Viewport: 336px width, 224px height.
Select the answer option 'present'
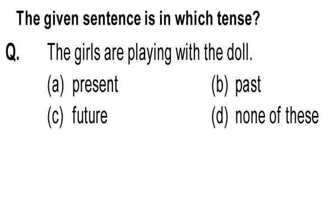tap(95, 86)
